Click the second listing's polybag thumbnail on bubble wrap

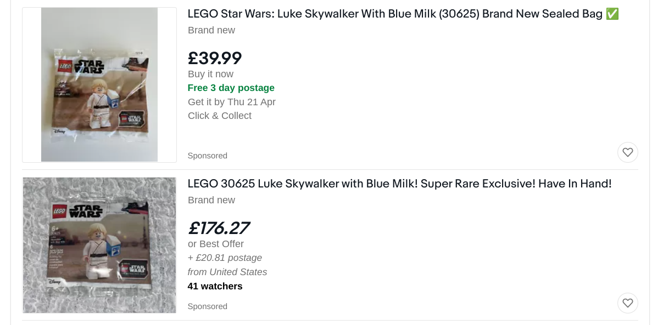[x=99, y=246]
